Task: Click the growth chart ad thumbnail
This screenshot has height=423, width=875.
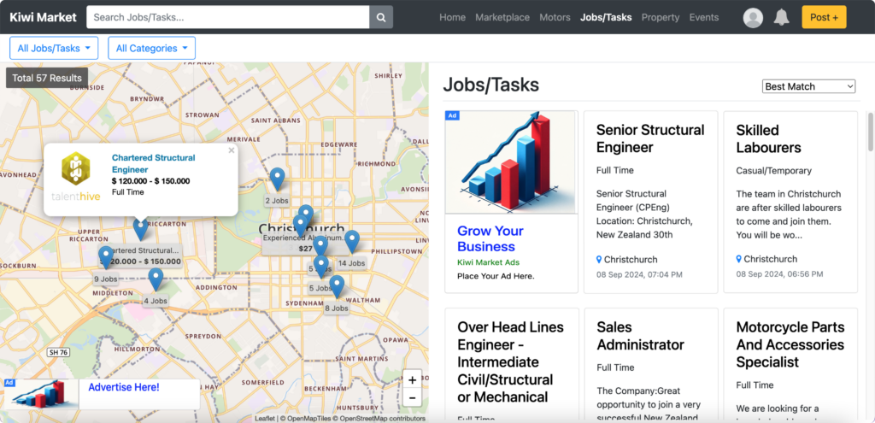Action: [x=511, y=162]
